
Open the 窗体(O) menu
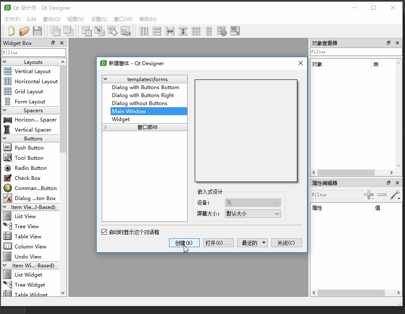click(52, 19)
